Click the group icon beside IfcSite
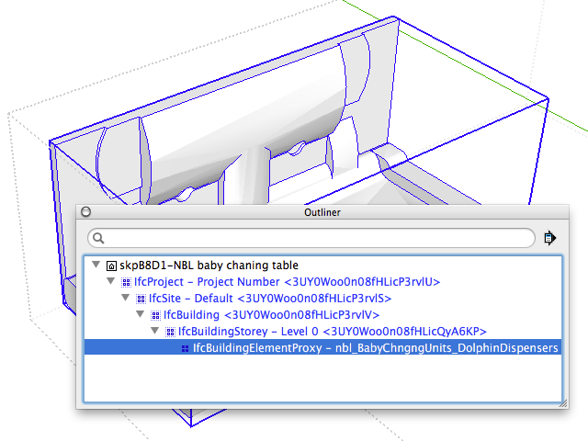 tap(141, 299)
